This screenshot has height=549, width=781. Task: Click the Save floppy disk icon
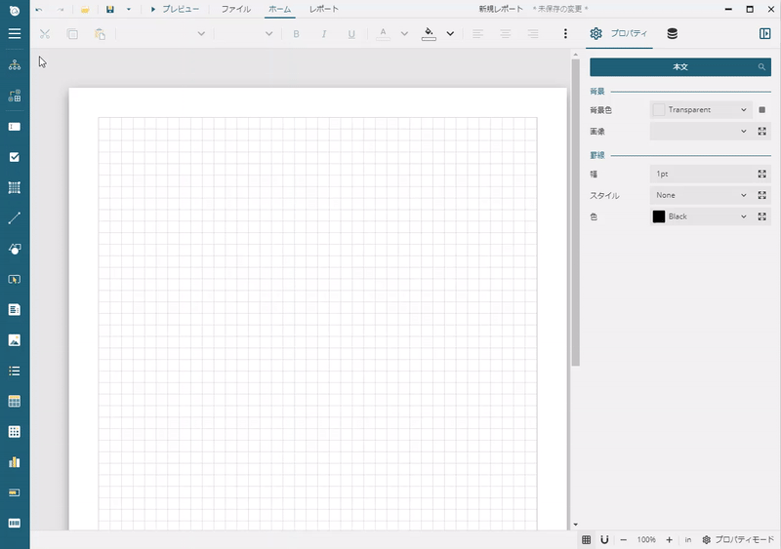[x=110, y=9]
